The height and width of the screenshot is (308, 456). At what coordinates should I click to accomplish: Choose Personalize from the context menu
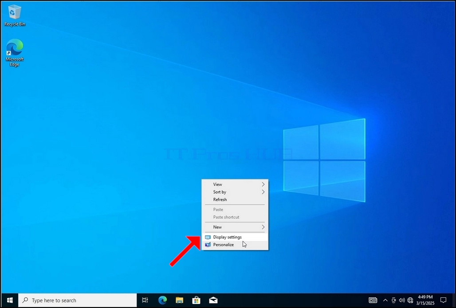click(x=235, y=245)
